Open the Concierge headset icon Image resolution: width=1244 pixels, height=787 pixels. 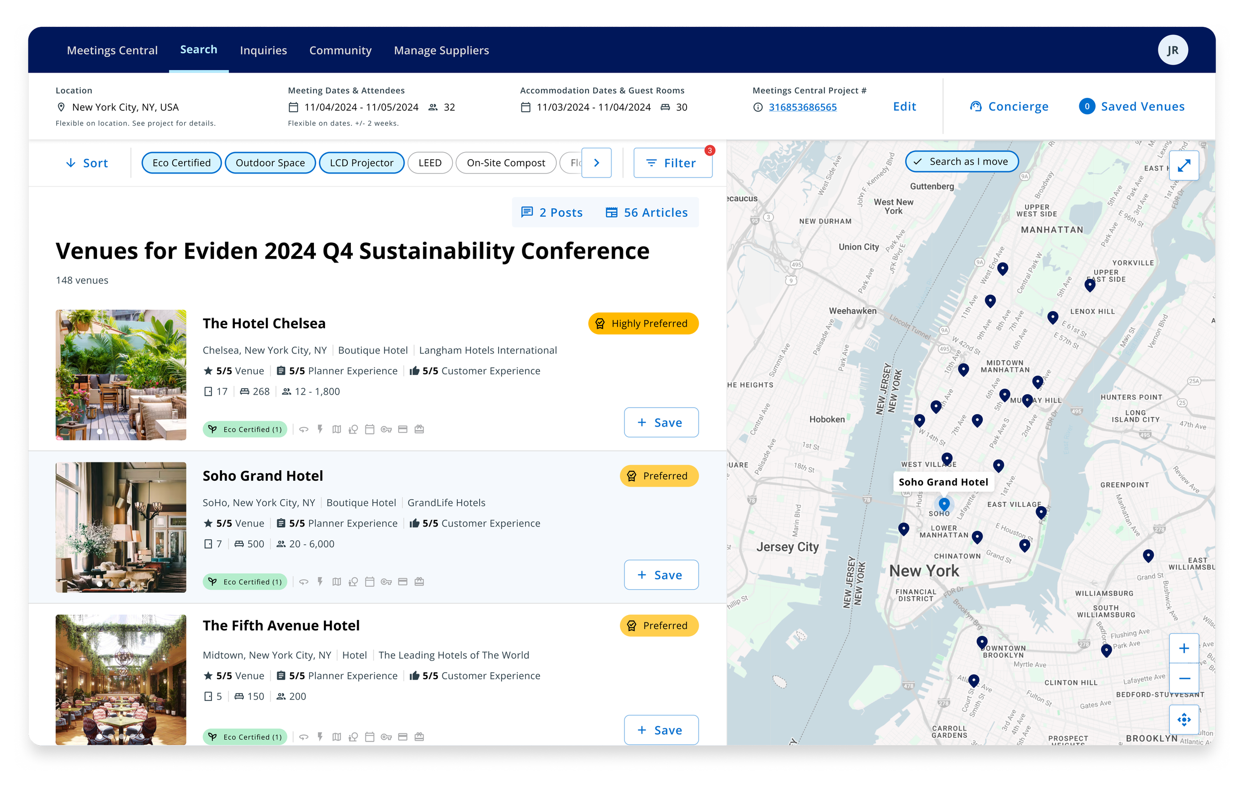pos(975,106)
